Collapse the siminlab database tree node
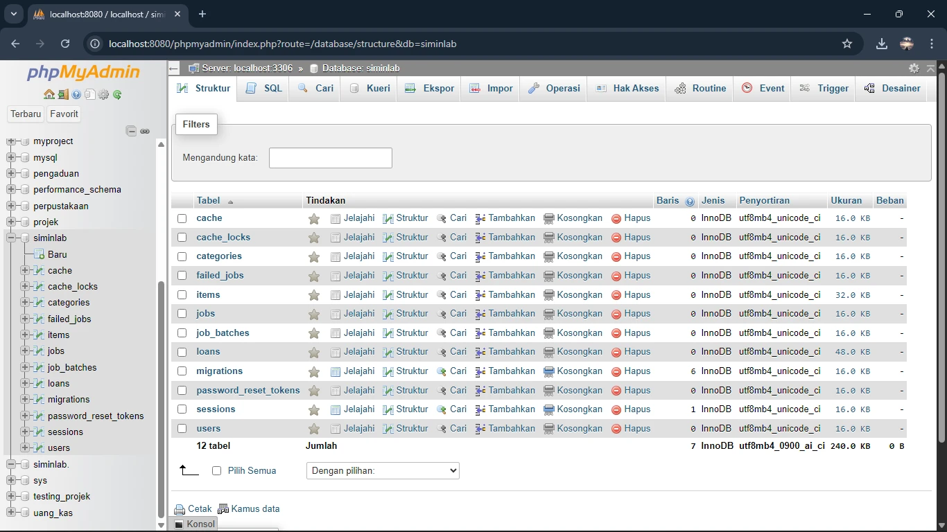Viewport: 947px width, 532px height. click(x=11, y=238)
